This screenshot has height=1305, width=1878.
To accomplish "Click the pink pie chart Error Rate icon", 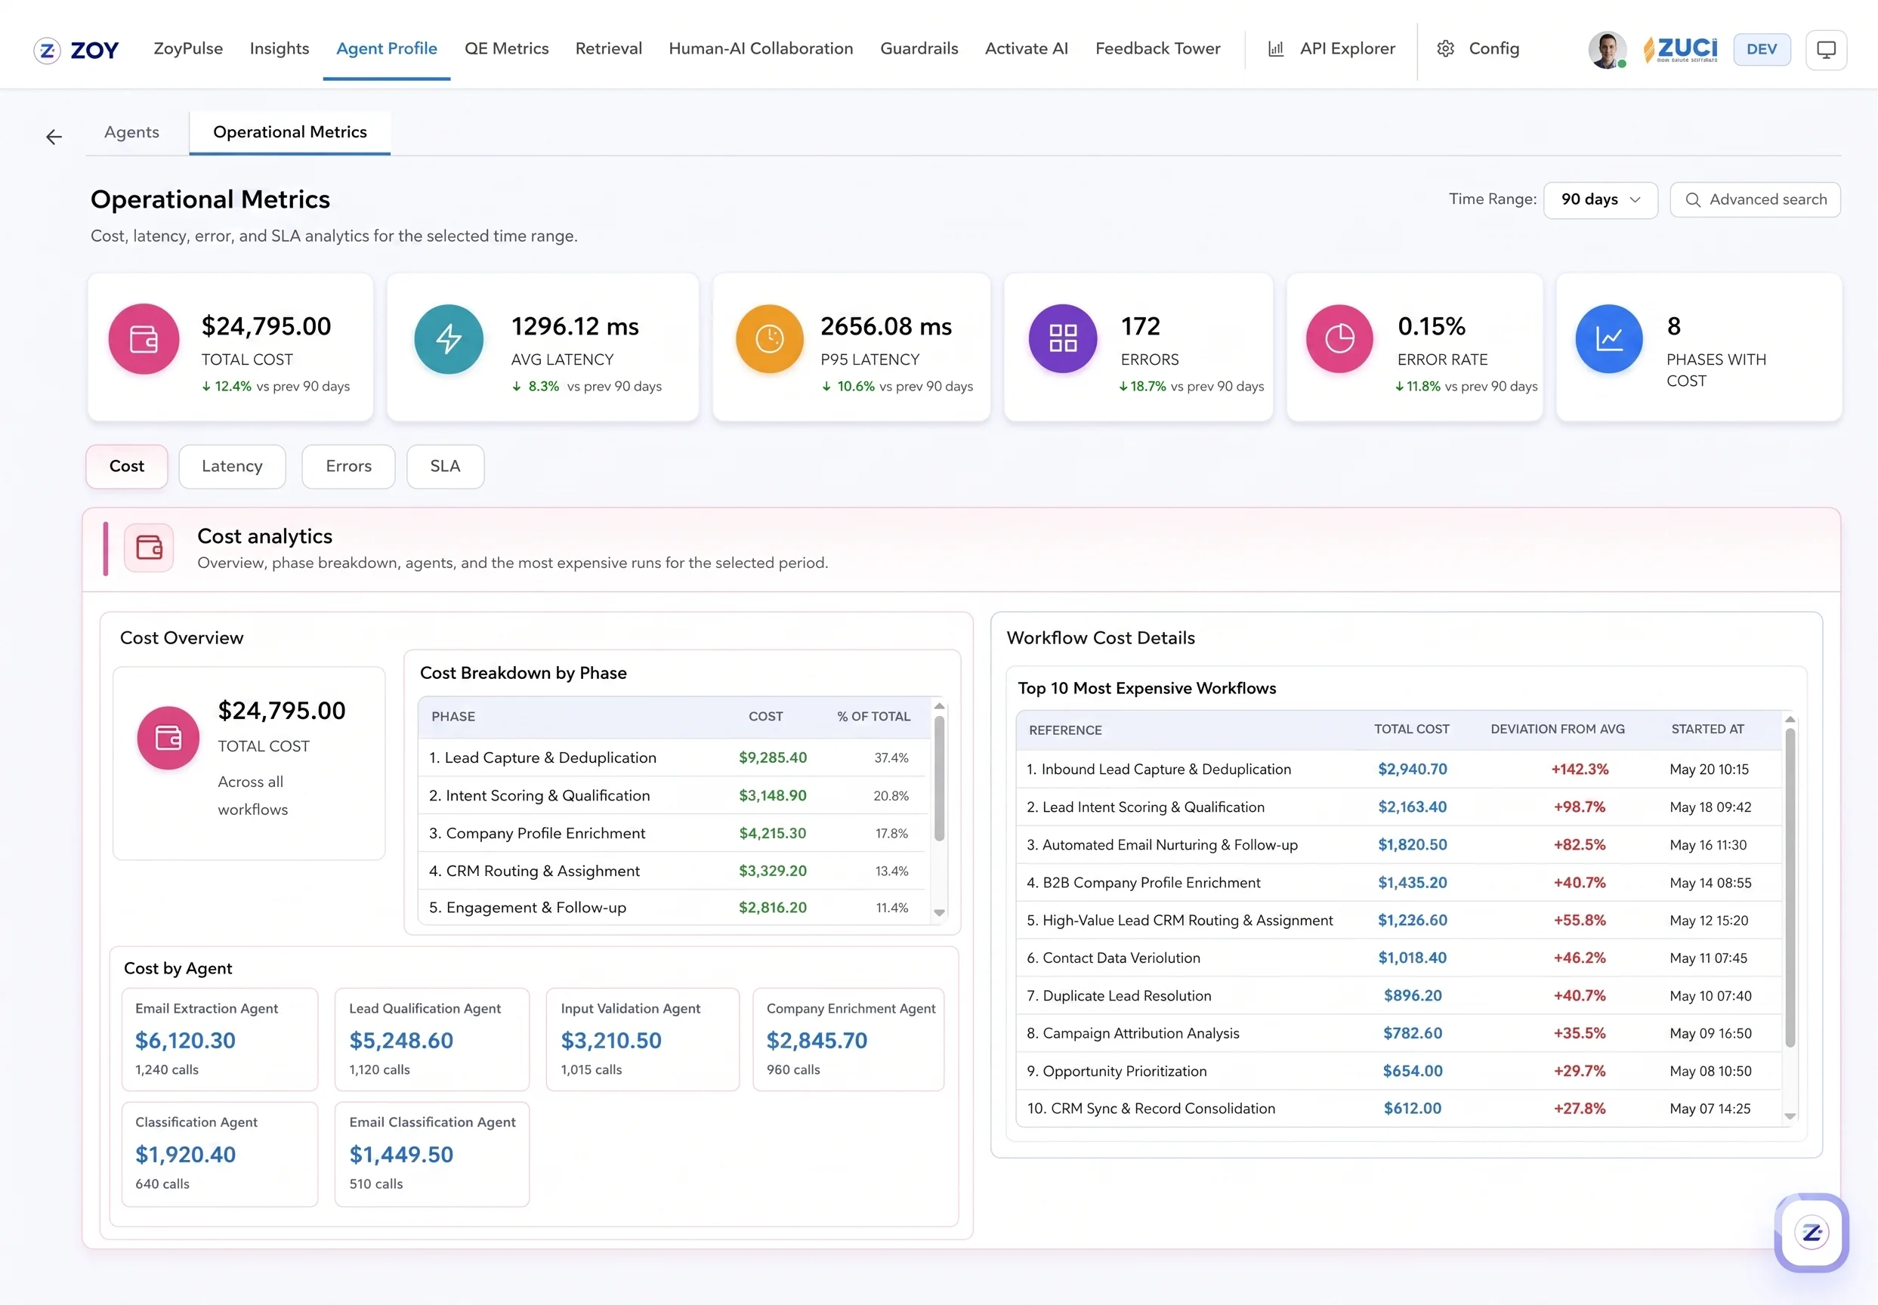I will pyautogui.click(x=1339, y=338).
